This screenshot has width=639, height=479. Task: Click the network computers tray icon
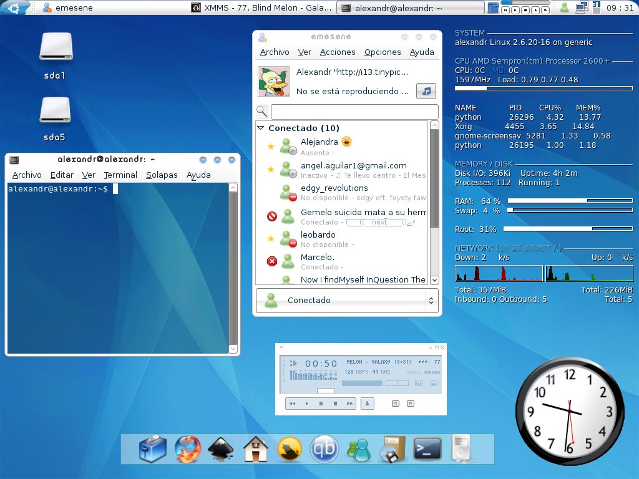click(581, 7)
